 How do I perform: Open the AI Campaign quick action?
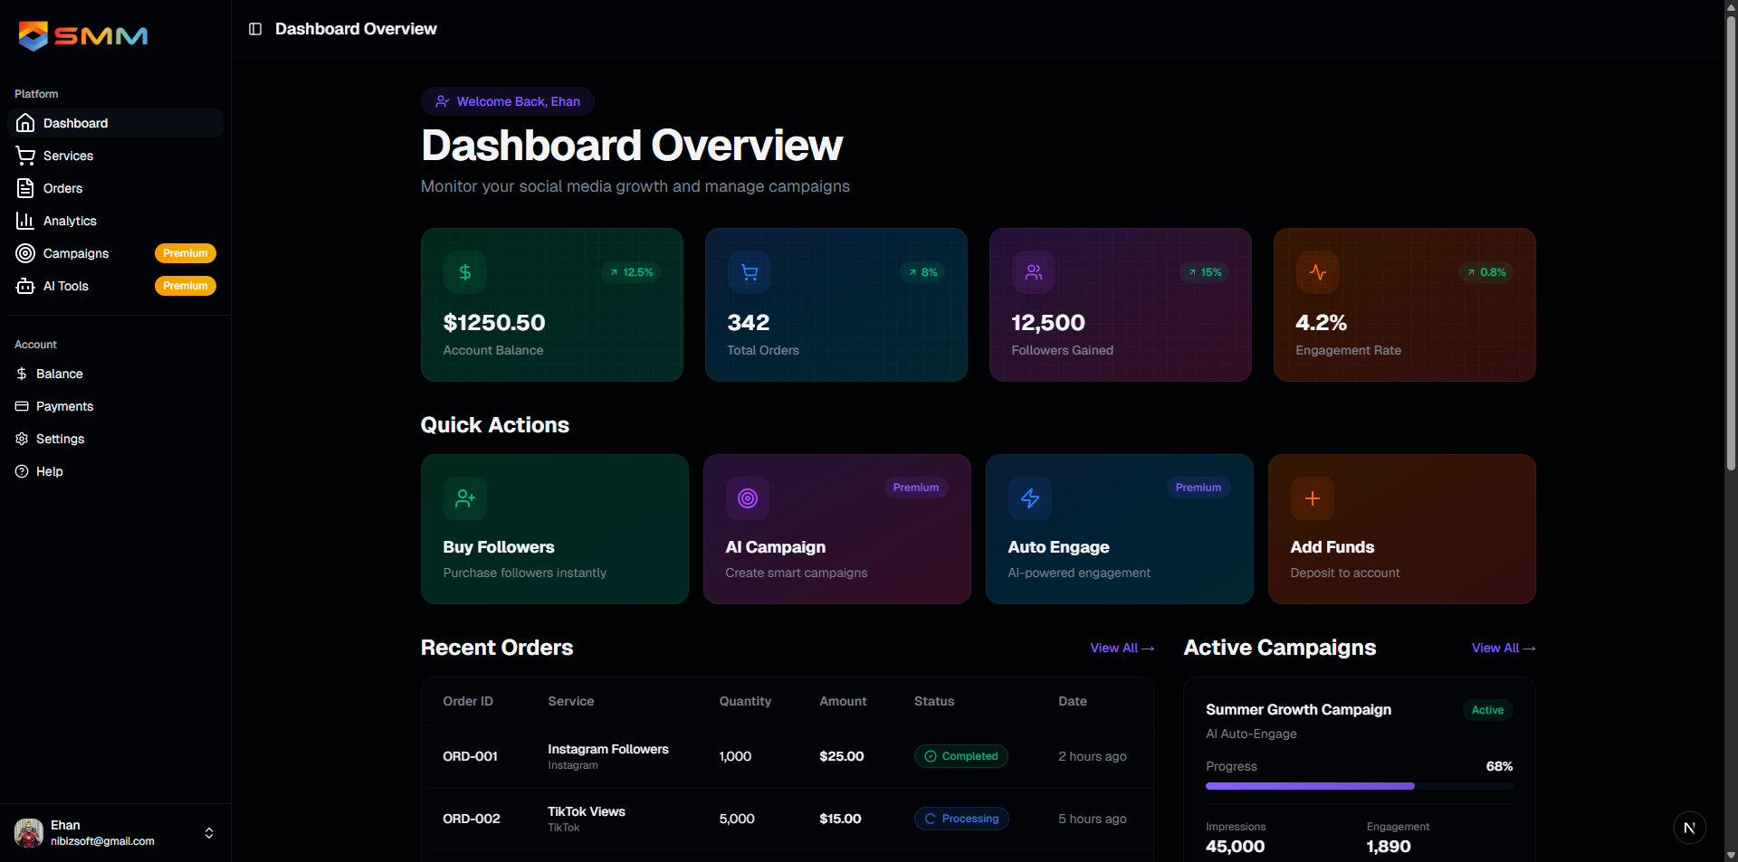[x=837, y=529]
